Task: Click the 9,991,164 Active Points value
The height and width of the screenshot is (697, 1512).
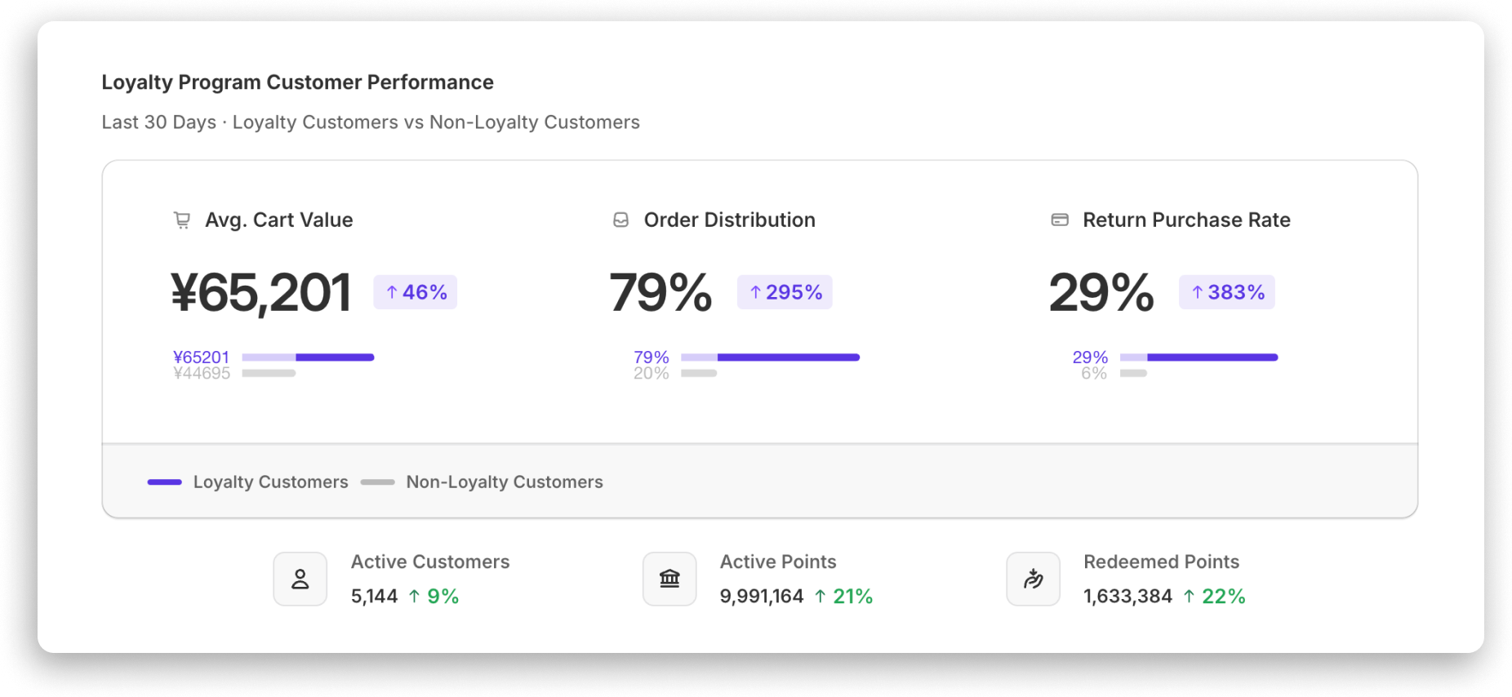Action: click(761, 597)
